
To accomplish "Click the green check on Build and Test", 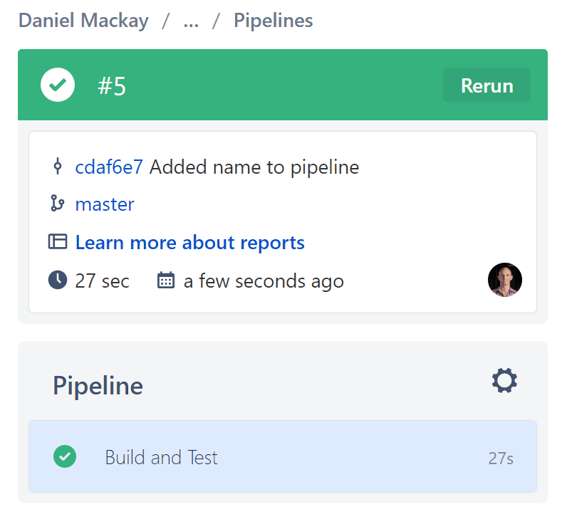I will click(x=65, y=456).
